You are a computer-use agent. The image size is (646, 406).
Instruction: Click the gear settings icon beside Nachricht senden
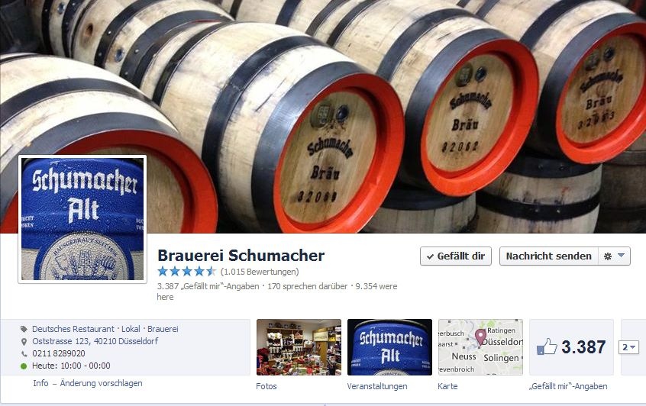click(607, 256)
